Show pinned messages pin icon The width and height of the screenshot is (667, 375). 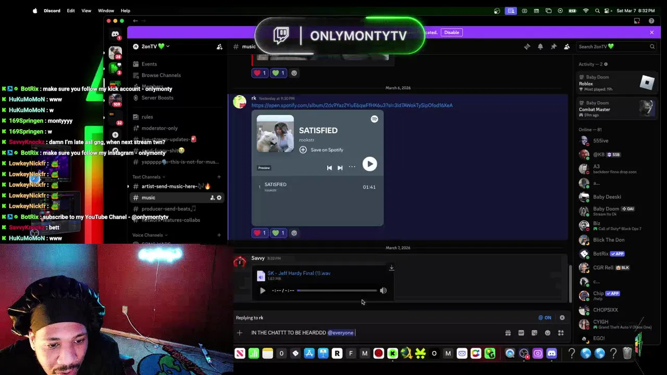[553, 46]
